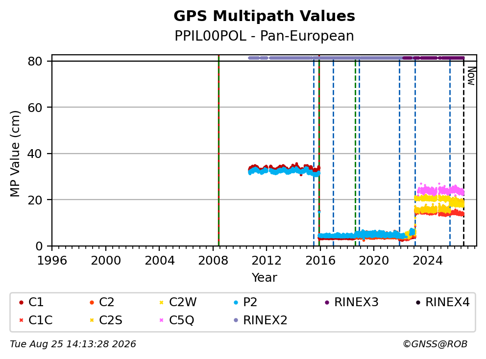486x359 pixels.
Task: Click the RINEX4 legend label
Action: (447, 302)
